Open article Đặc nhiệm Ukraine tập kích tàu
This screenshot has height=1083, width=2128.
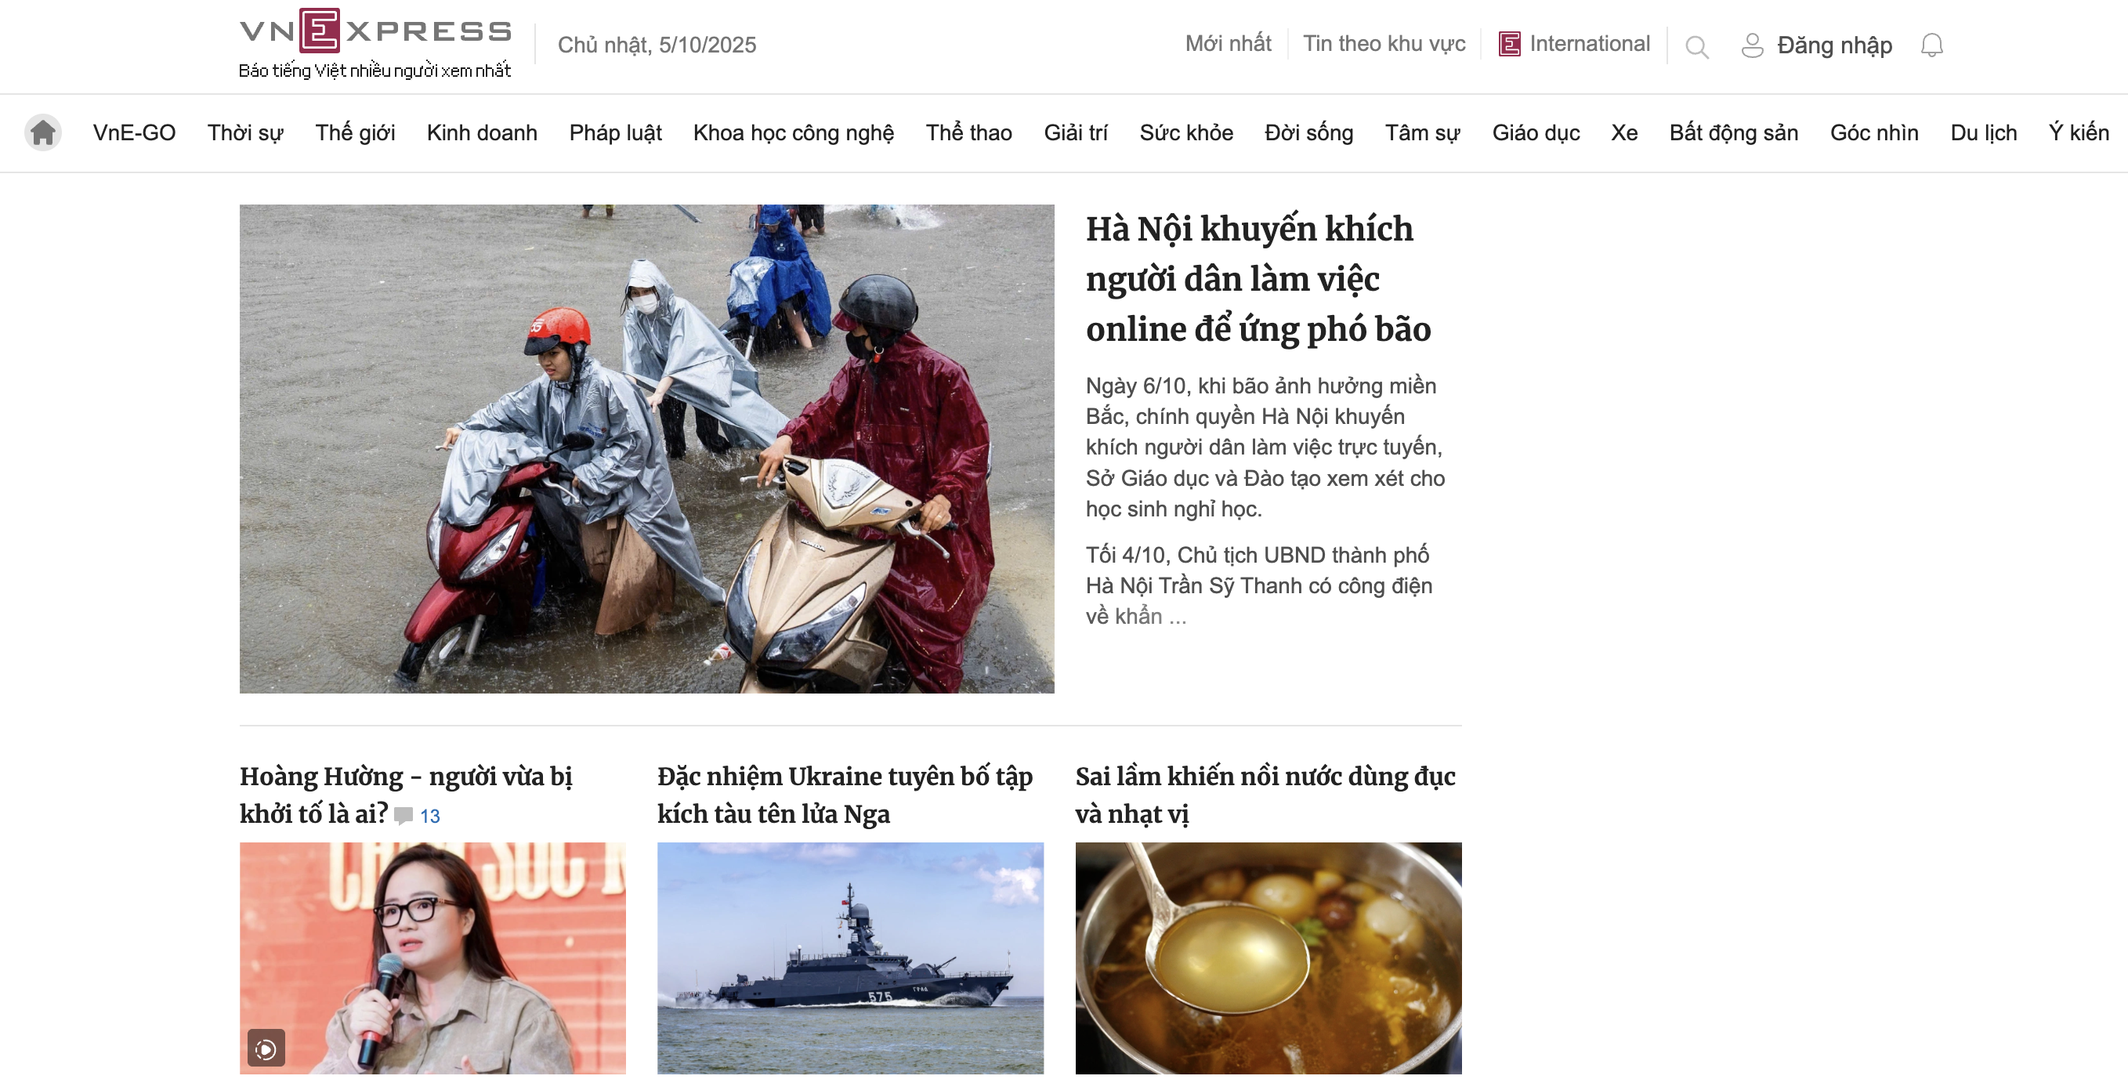coord(845,795)
